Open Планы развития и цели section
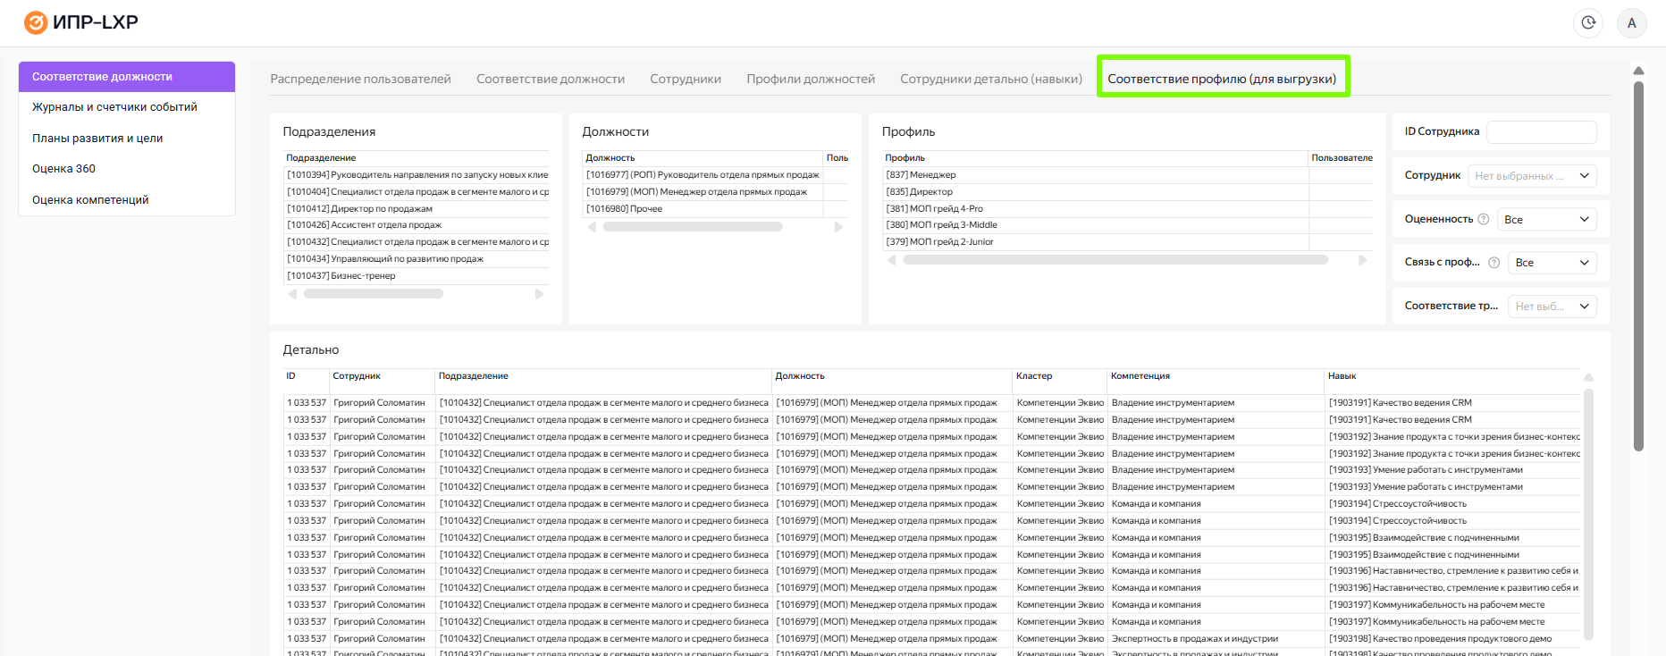Screen dimensions: 1666x656 [x=97, y=138]
